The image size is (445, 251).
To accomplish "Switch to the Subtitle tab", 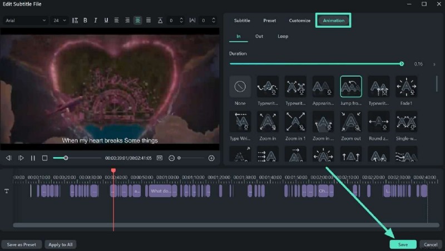I will [x=242, y=21].
